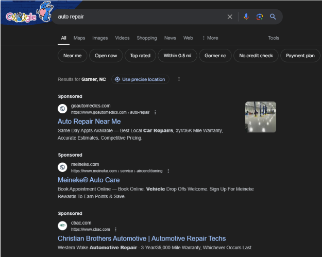The image size is (322, 257).
Task: Switch to the Videos tab
Action: [x=122, y=38]
